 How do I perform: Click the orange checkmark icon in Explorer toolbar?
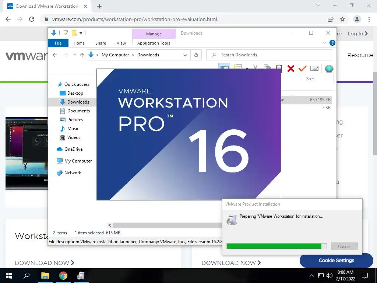(303, 68)
